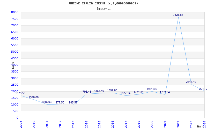
Task: Click the x-axis year 2016
Action: pos(113,124)
